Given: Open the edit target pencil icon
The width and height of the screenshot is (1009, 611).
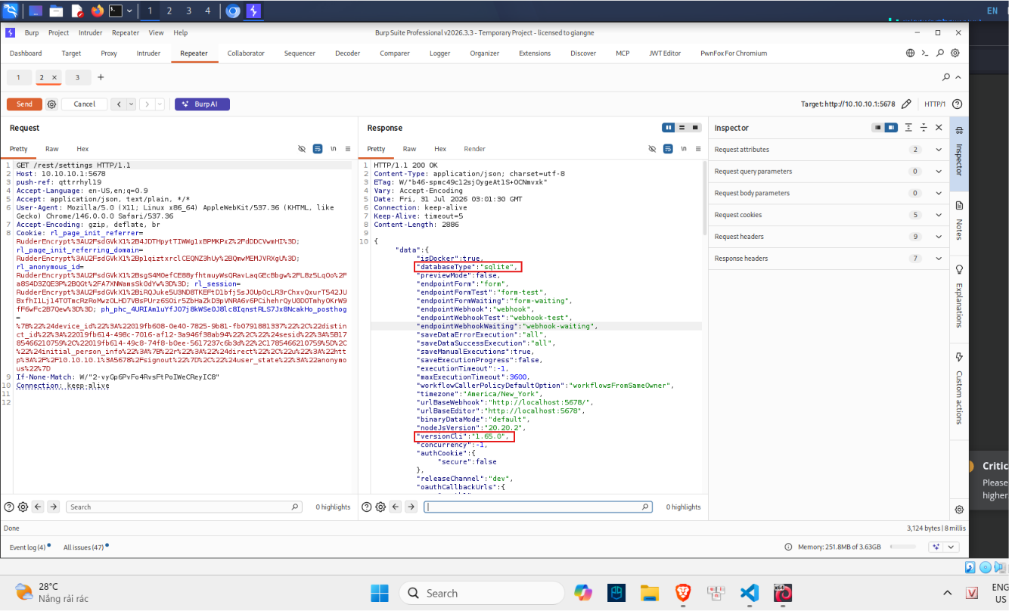Looking at the screenshot, I should click(906, 104).
